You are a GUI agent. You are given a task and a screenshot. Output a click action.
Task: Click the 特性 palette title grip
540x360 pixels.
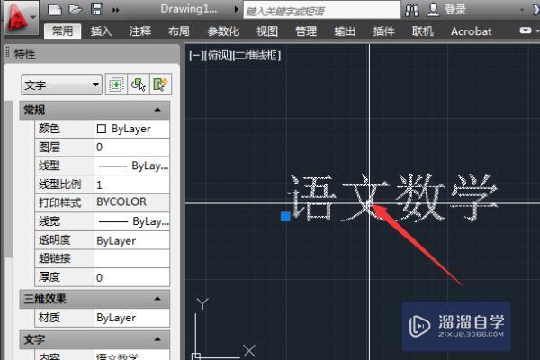7,53
